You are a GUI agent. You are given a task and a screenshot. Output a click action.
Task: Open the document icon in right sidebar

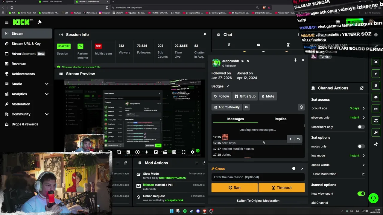376,85
